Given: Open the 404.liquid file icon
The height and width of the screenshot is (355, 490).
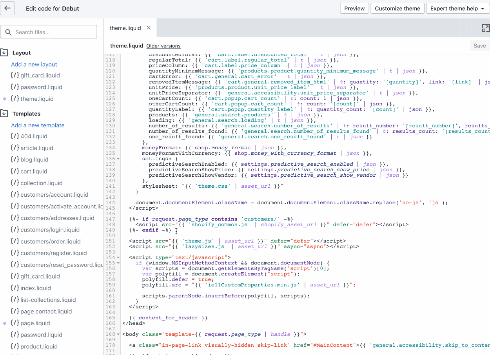Looking at the screenshot, I should click(x=15, y=136).
